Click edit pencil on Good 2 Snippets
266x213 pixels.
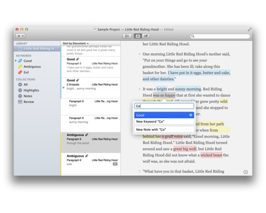pos(77,80)
